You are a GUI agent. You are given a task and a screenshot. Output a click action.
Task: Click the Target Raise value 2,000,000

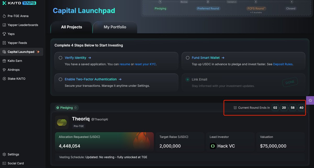point(170,146)
